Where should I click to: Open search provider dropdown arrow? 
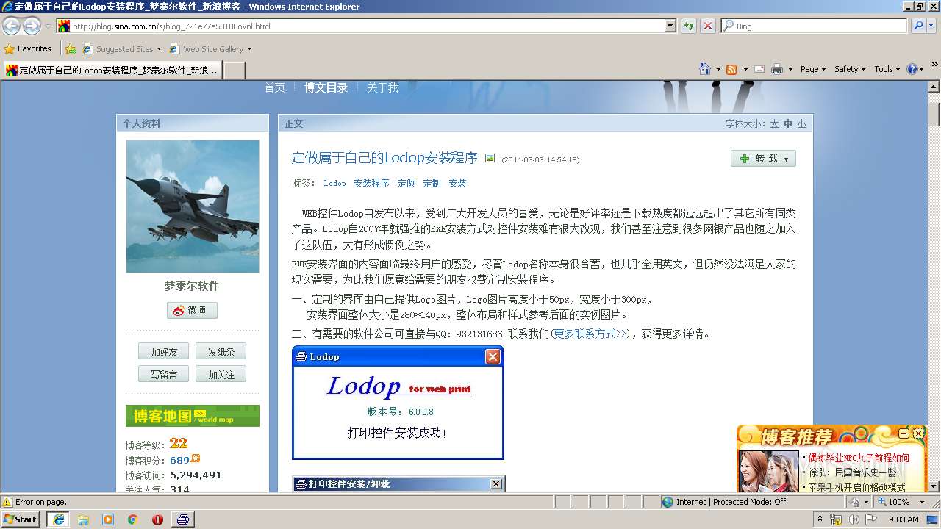(933, 26)
